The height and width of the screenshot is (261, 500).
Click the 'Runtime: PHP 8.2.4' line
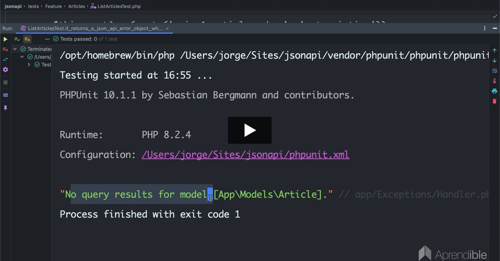(125, 135)
